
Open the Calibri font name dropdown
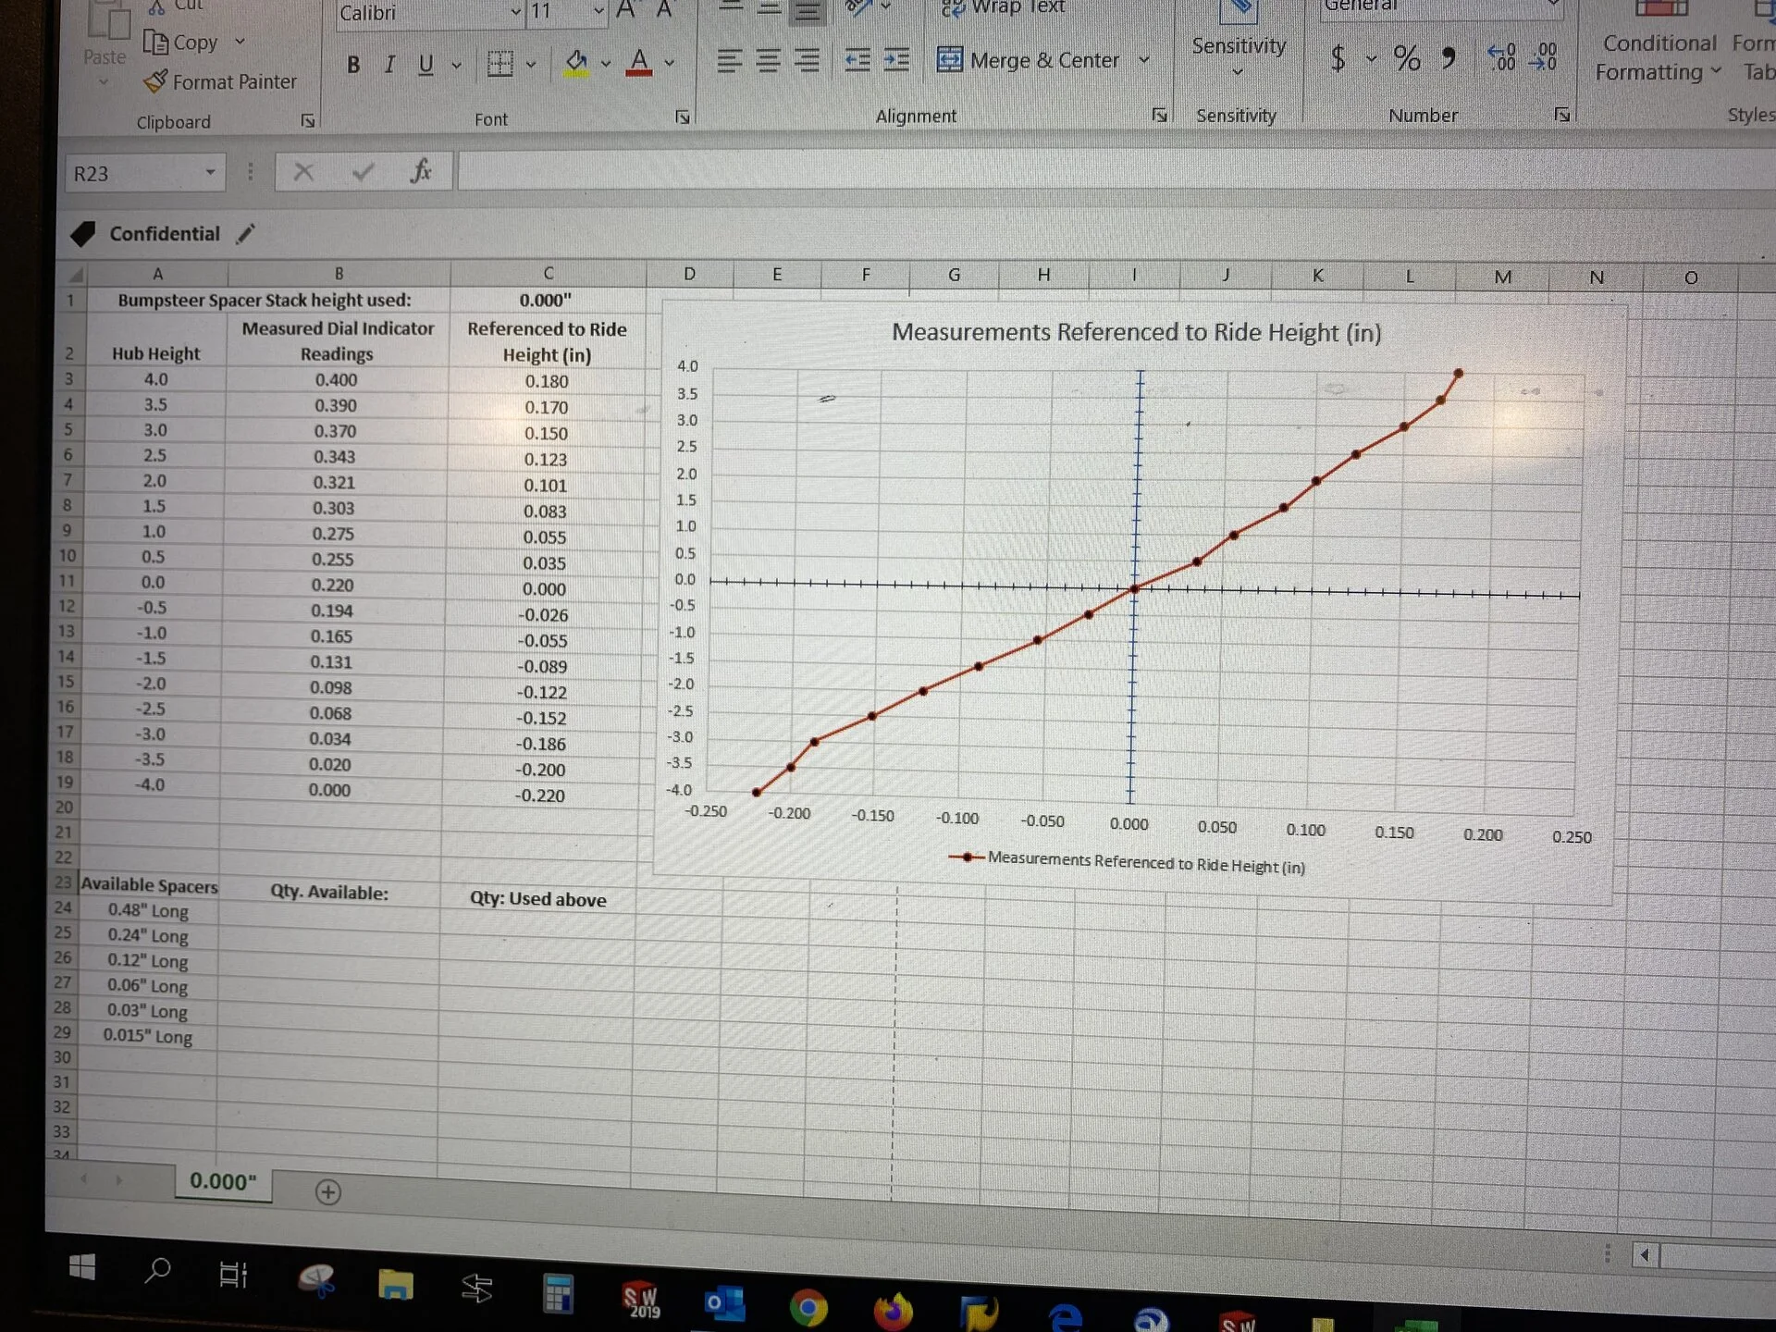(x=515, y=13)
